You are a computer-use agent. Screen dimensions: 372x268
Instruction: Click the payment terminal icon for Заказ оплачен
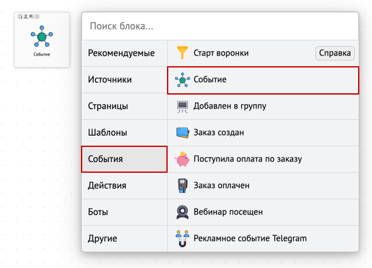click(182, 185)
